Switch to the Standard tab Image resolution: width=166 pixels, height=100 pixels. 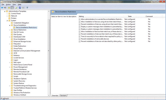(63, 95)
